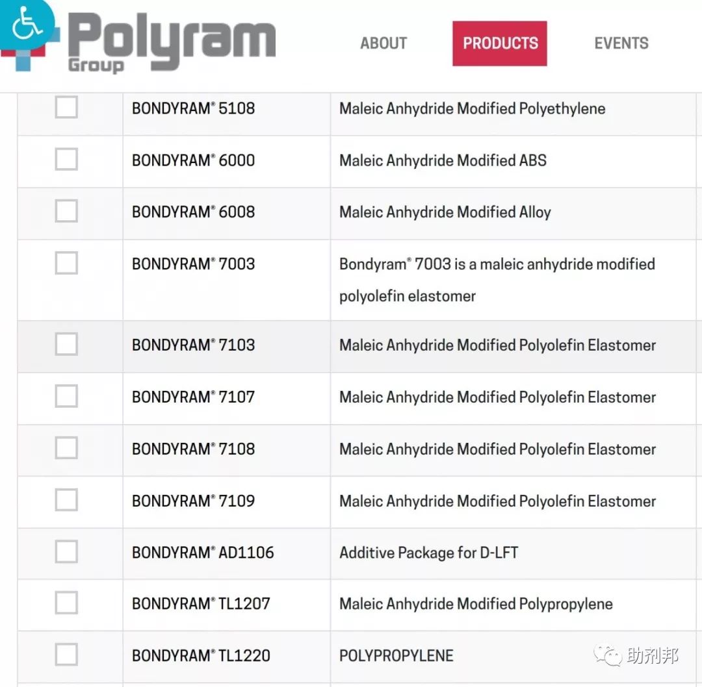Open the BONDYRAM AD1106 product name
The width and height of the screenshot is (702, 687).
[x=203, y=553]
